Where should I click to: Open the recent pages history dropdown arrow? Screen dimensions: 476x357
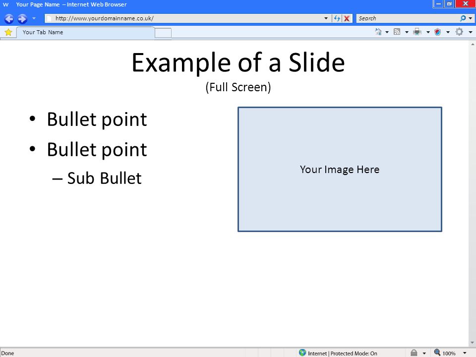click(x=34, y=18)
